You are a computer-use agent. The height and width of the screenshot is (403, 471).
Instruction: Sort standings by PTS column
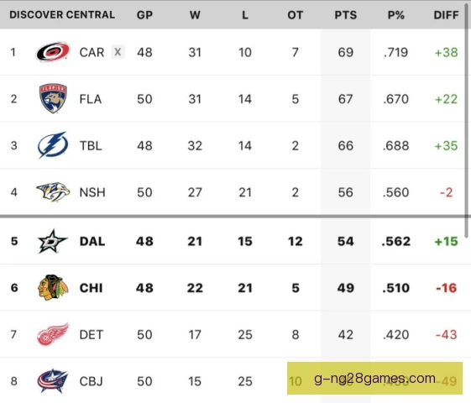[x=345, y=15]
